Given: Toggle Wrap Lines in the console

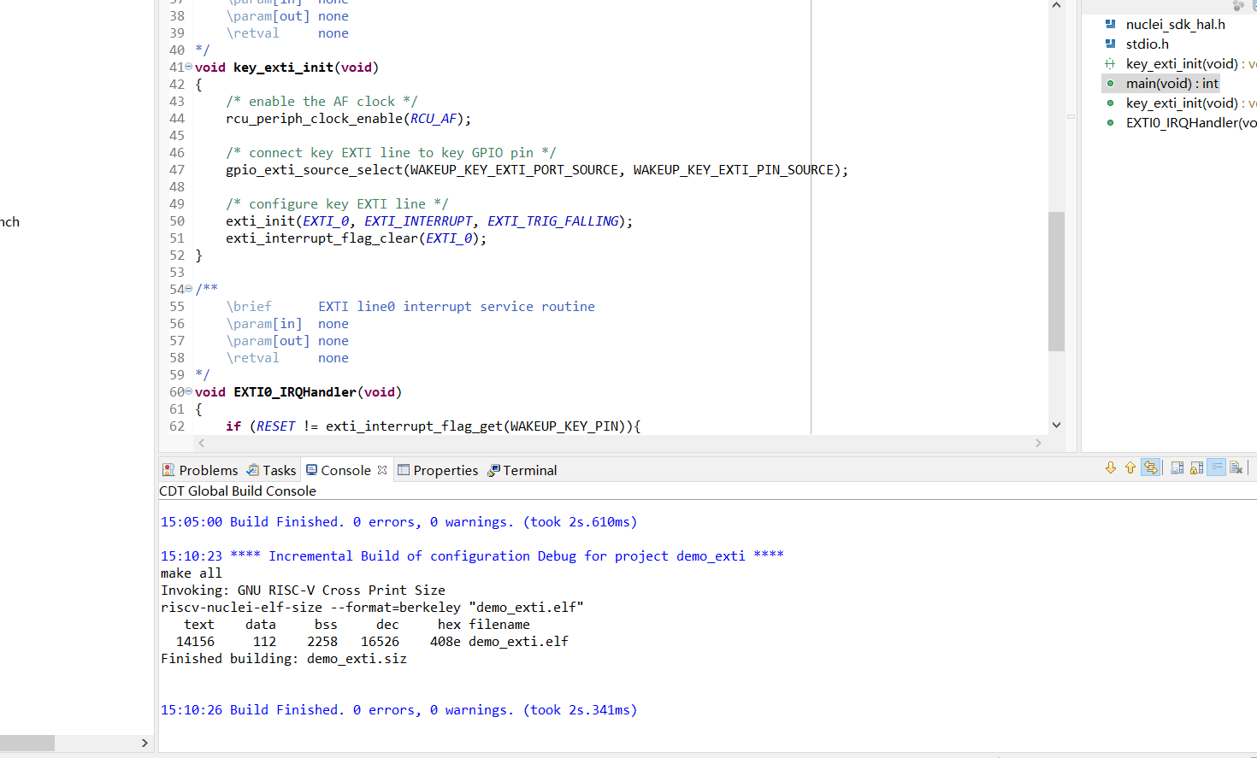Looking at the screenshot, I should click(x=1216, y=467).
